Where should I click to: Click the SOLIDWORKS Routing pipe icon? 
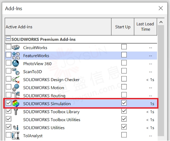[x=16, y=95]
